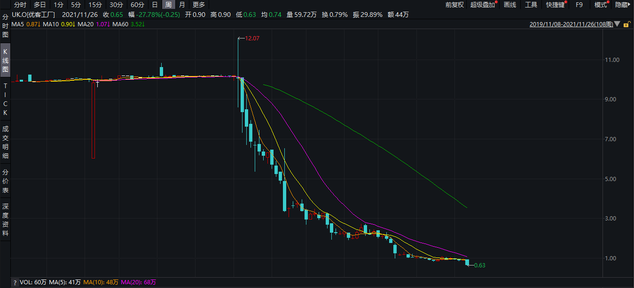Open the 工具 tools menu
Viewport: 634px width, 288px height.
pyautogui.click(x=531, y=5)
